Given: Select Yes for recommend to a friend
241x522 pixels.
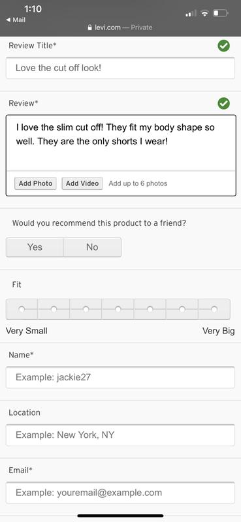Looking at the screenshot, I should [x=35, y=247].
